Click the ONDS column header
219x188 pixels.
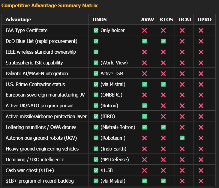coord(100,19)
